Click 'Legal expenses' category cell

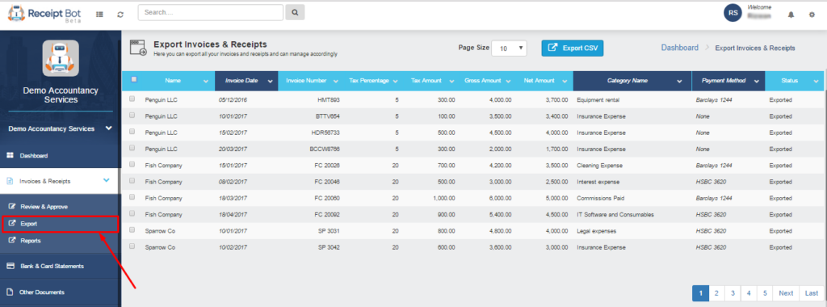[597, 232]
